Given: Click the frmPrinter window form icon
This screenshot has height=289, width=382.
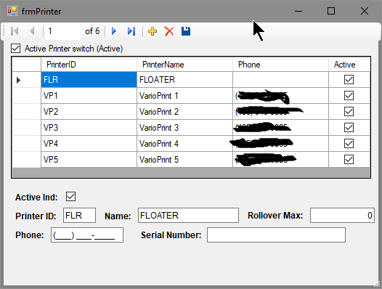Looking at the screenshot, I should click(12, 11).
